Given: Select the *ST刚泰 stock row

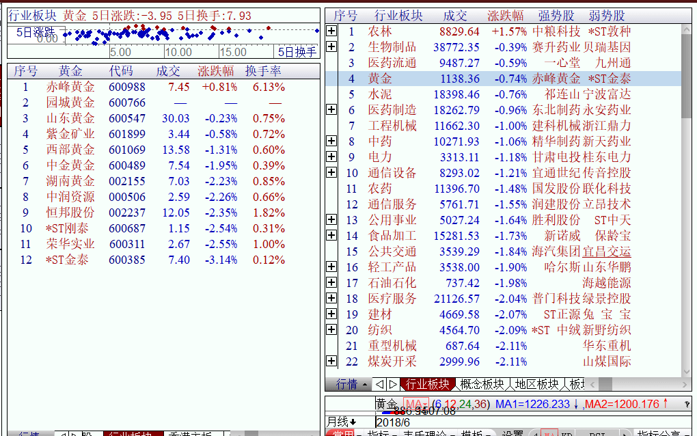Looking at the screenshot, I should 163,228.
